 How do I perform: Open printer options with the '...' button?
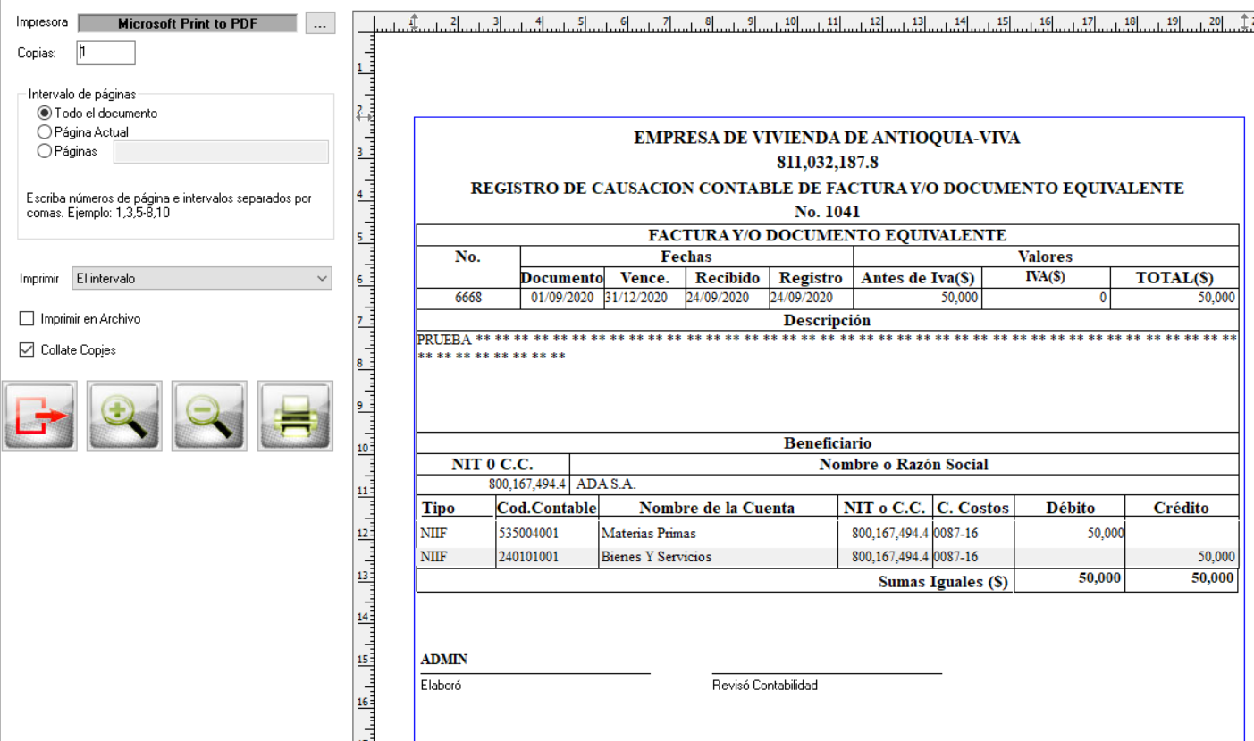click(x=320, y=24)
